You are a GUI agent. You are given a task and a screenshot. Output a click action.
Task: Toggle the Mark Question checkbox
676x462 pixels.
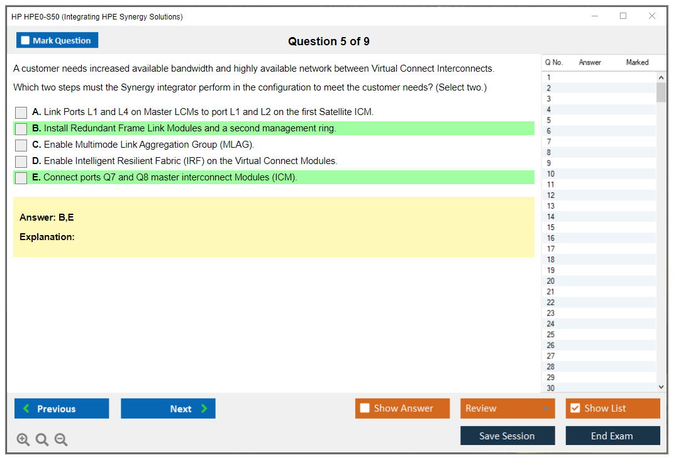[x=26, y=40]
